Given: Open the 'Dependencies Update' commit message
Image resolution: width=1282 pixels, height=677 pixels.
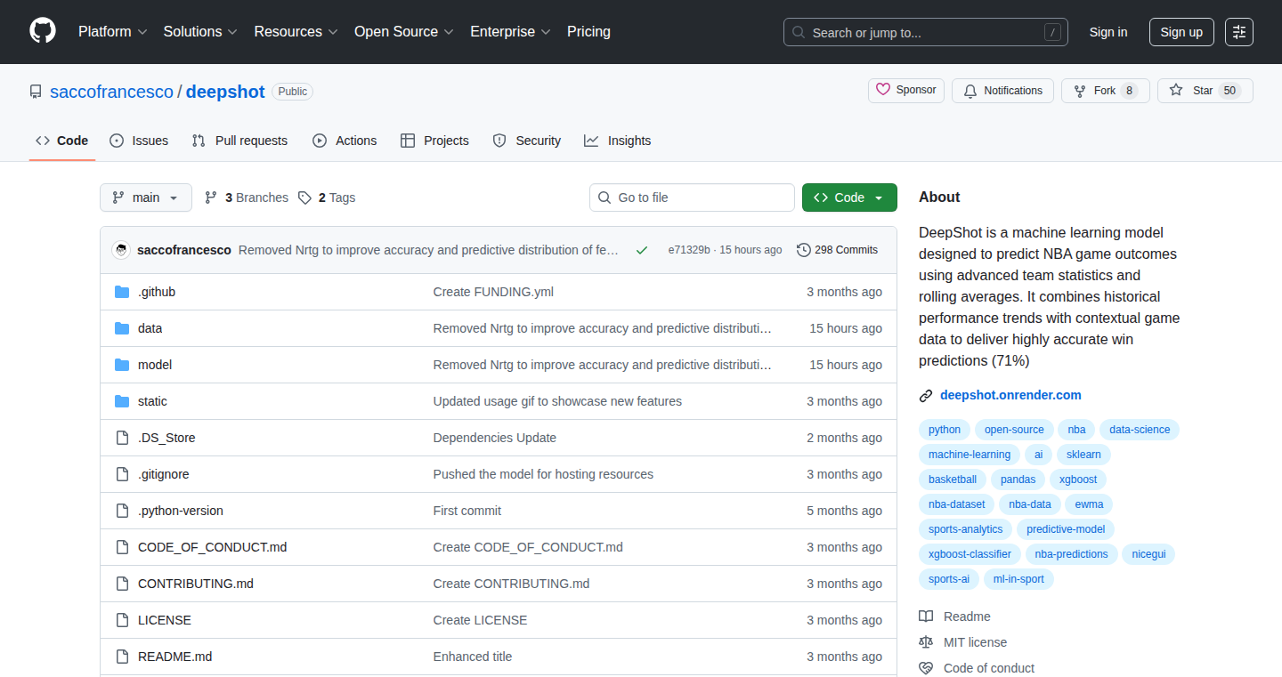Looking at the screenshot, I should pos(495,438).
